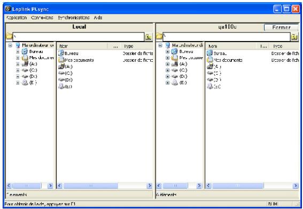Select drive (D:) icon in Local tree
Viewport: 303px width, 209px height.
25,77
